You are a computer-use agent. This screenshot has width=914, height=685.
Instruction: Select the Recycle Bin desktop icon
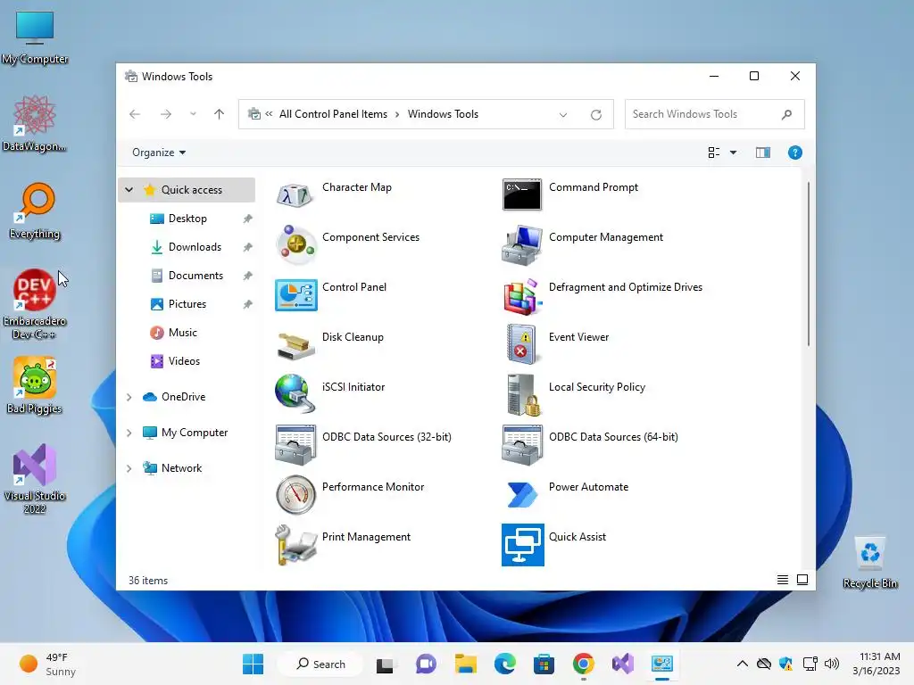(x=869, y=562)
